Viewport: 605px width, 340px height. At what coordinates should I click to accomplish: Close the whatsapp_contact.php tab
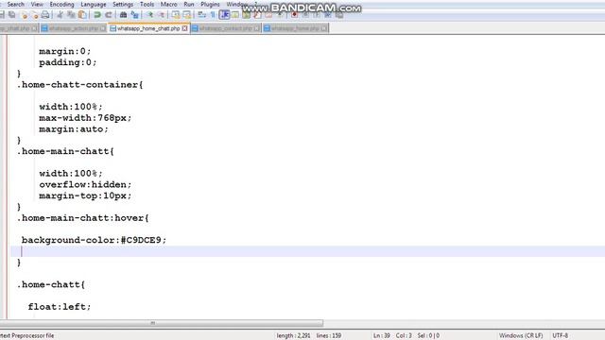tap(257, 28)
